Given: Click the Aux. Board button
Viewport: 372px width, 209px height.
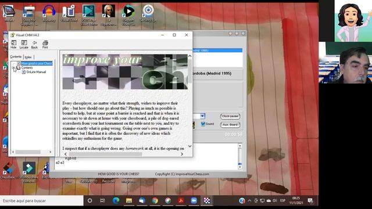Looking at the screenshot, I should tap(230, 125).
